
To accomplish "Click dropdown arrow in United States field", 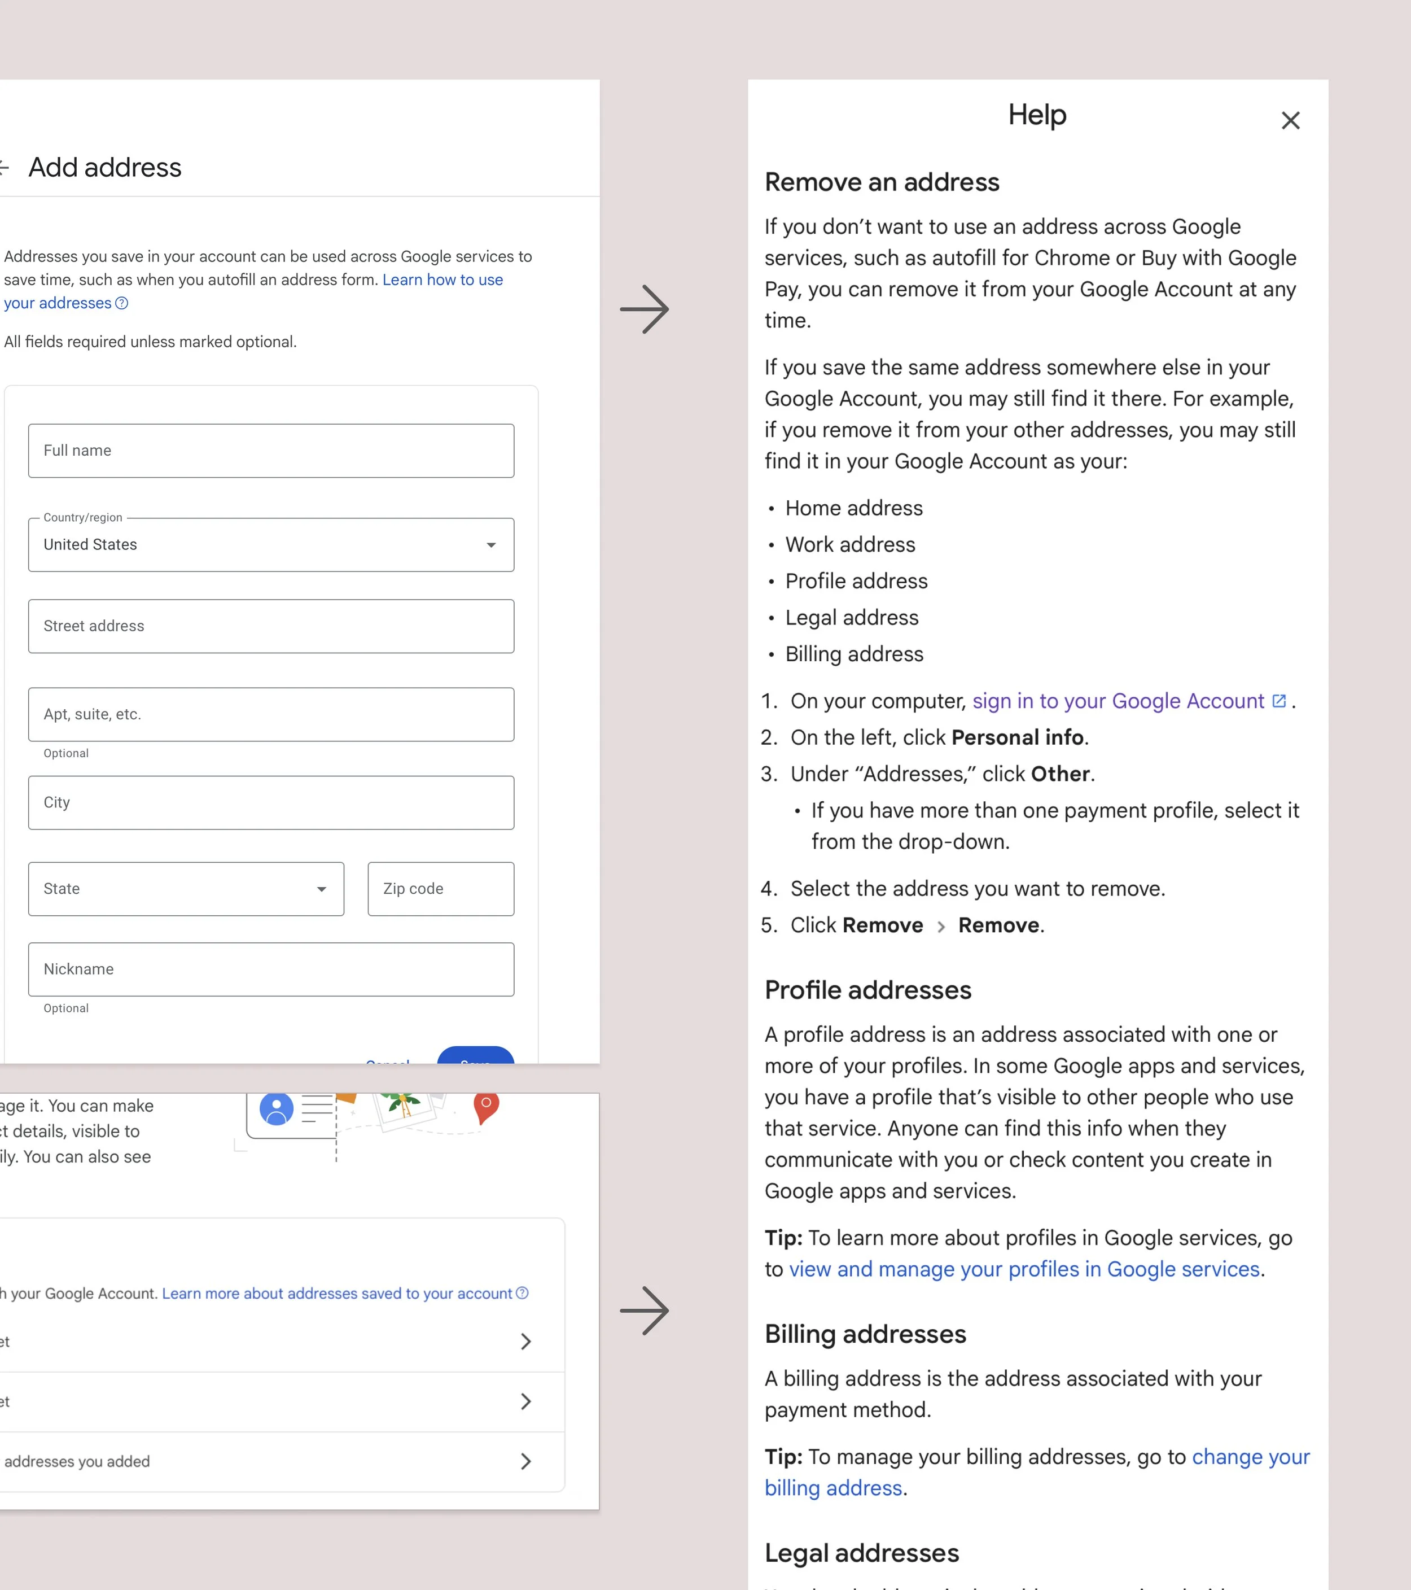I will click(490, 544).
